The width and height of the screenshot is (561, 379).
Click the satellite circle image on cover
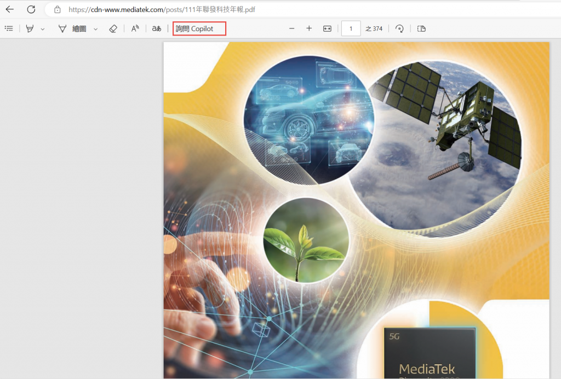tap(437, 150)
